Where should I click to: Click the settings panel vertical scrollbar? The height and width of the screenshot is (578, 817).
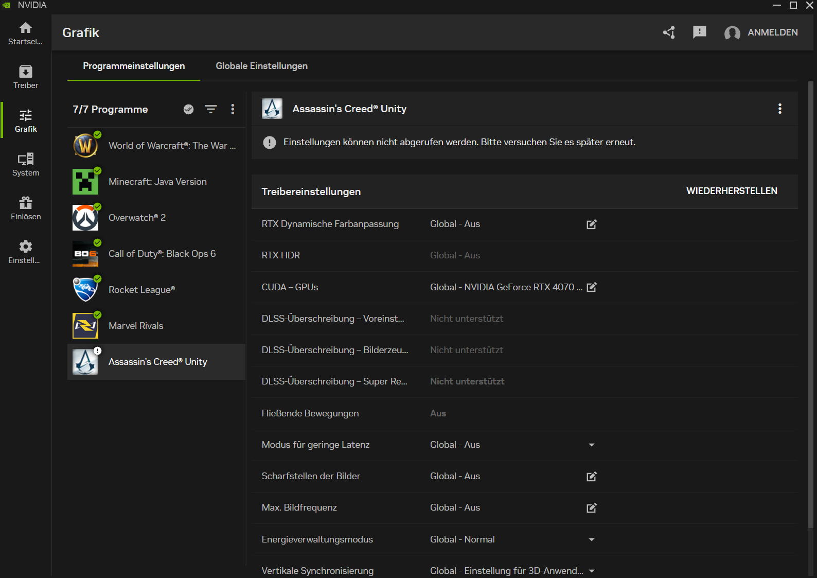click(811, 304)
